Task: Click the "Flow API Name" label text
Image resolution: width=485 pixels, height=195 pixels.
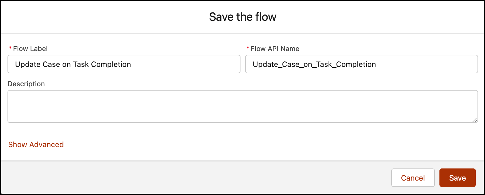Action: coord(275,49)
